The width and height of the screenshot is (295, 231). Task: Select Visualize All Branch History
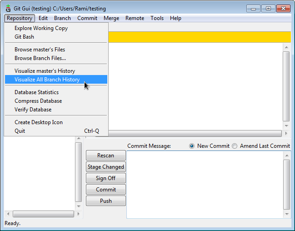(x=47, y=80)
